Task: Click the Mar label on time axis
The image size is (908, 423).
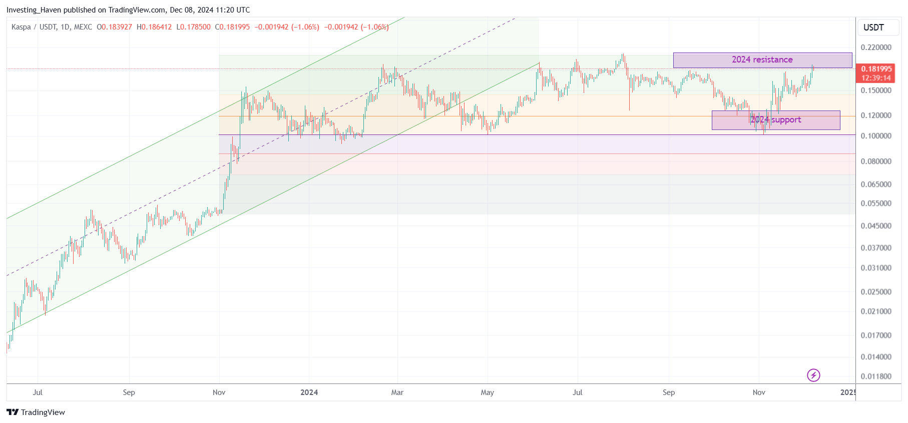Action: [x=397, y=392]
